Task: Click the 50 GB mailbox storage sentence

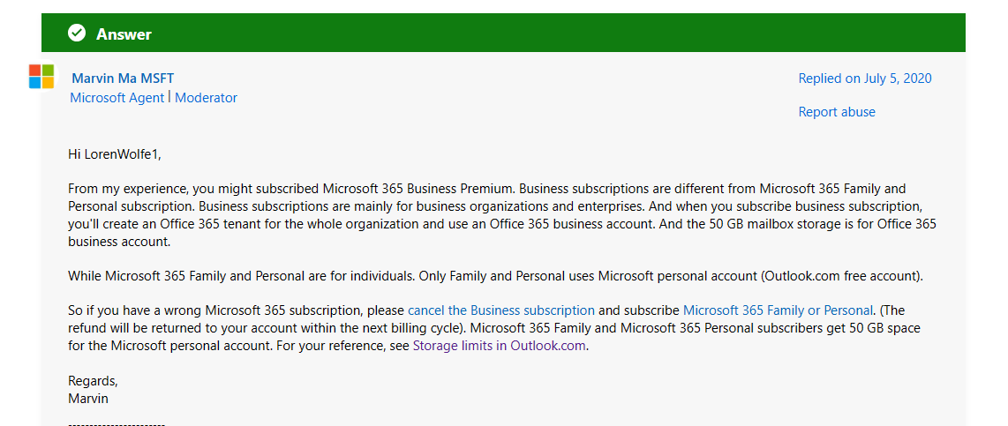Action: (x=502, y=233)
